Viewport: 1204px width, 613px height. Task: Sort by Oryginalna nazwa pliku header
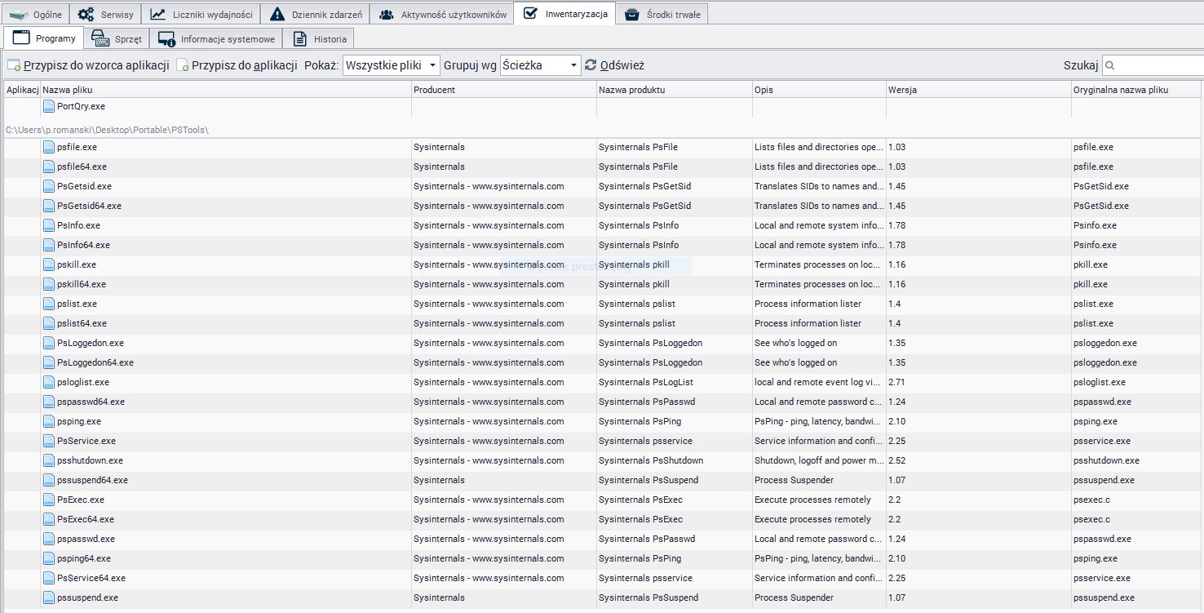(1136, 90)
